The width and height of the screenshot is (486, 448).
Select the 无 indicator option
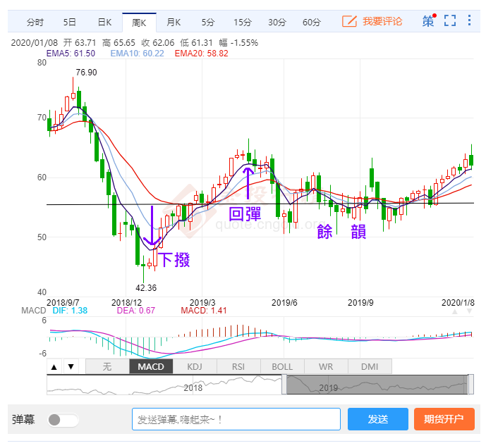point(107,366)
